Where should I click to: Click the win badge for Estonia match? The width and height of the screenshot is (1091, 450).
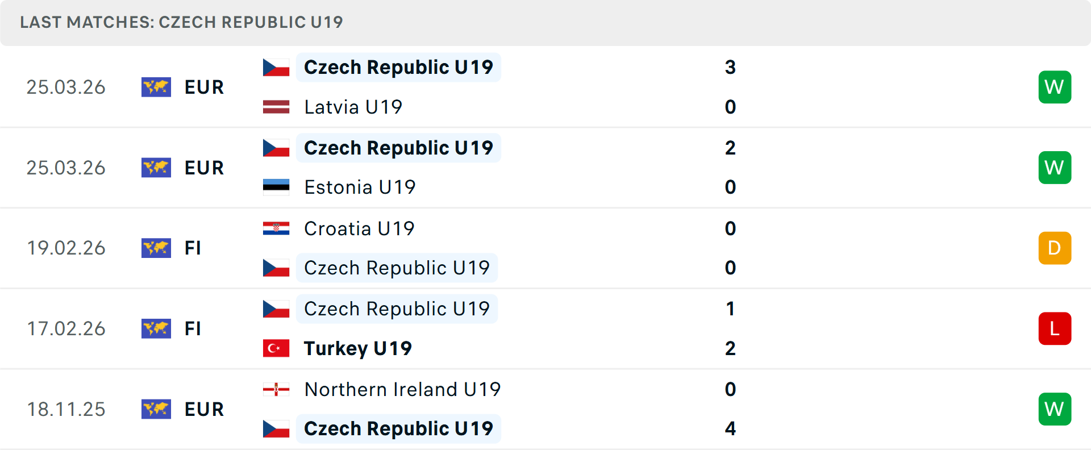coord(1055,168)
